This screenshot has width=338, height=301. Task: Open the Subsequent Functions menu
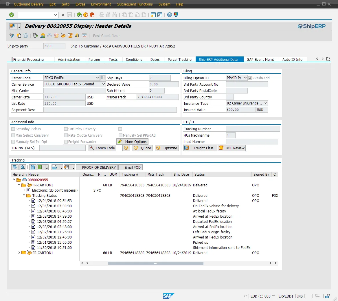click(135, 4)
